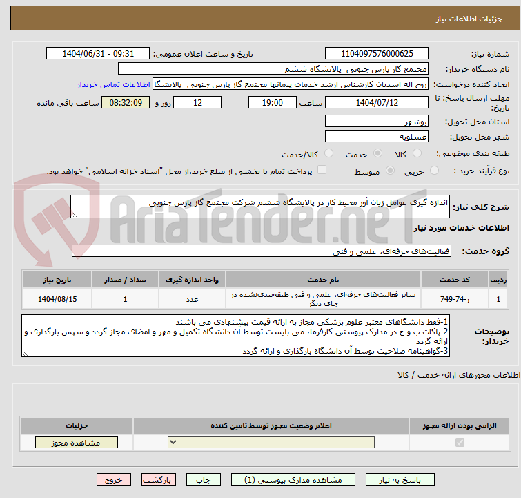Click the 'کد خدمت' column header
Screen dimensions: 521x498
[x=455, y=280]
